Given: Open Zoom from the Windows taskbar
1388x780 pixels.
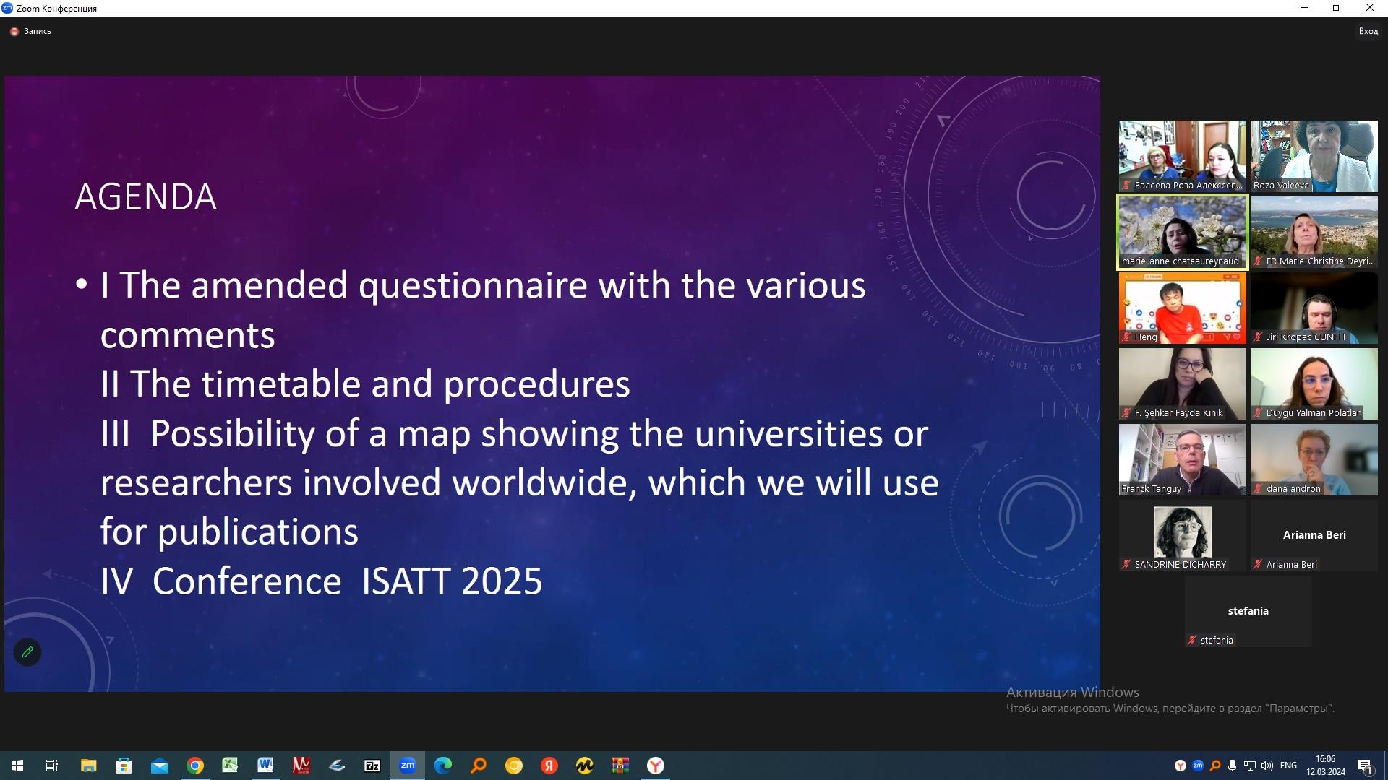Looking at the screenshot, I should 408,766.
